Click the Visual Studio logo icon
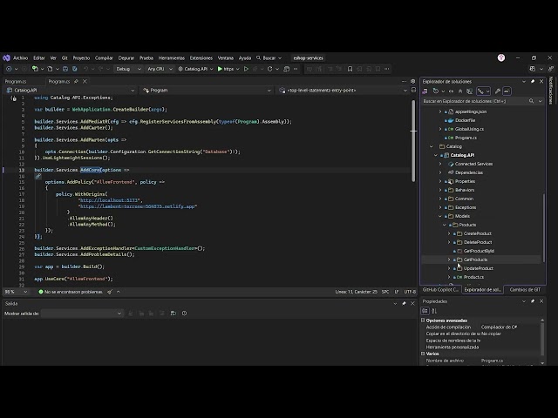The height and width of the screenshot is (418, 558). 6,58
